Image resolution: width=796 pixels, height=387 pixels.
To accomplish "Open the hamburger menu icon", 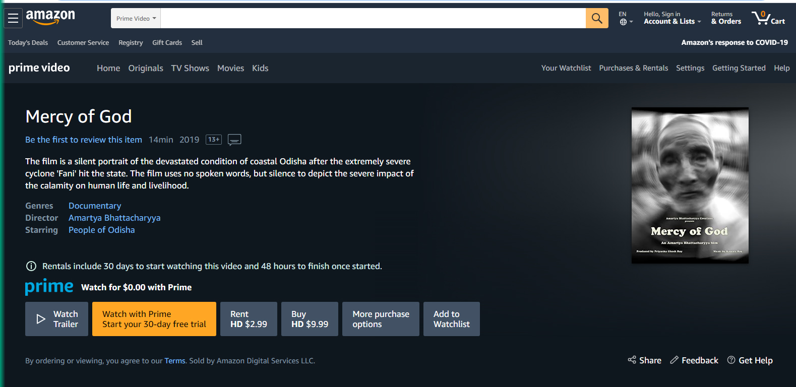I will point(13,18).
